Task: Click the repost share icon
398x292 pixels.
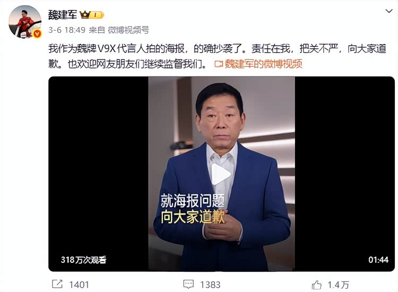Action: [x=57, y=284]
